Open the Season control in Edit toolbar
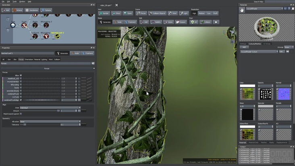Viewport: 295px width, 166px height. pos(181,22)
